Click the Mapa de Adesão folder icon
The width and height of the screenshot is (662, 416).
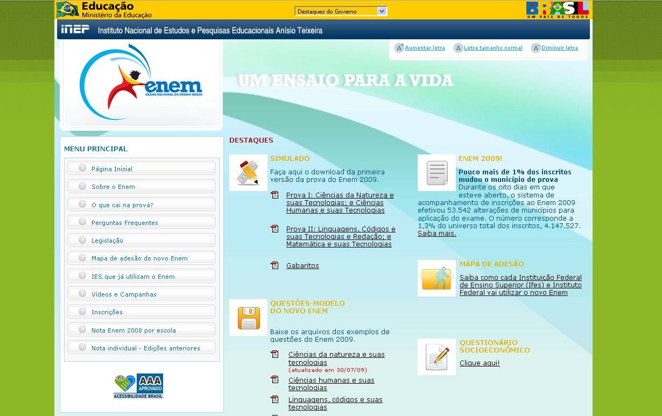[x=436, y=278]
